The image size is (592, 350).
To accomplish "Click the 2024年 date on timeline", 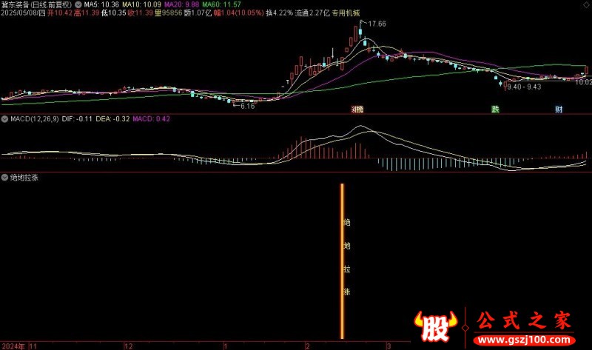I will tap(13, 346).
